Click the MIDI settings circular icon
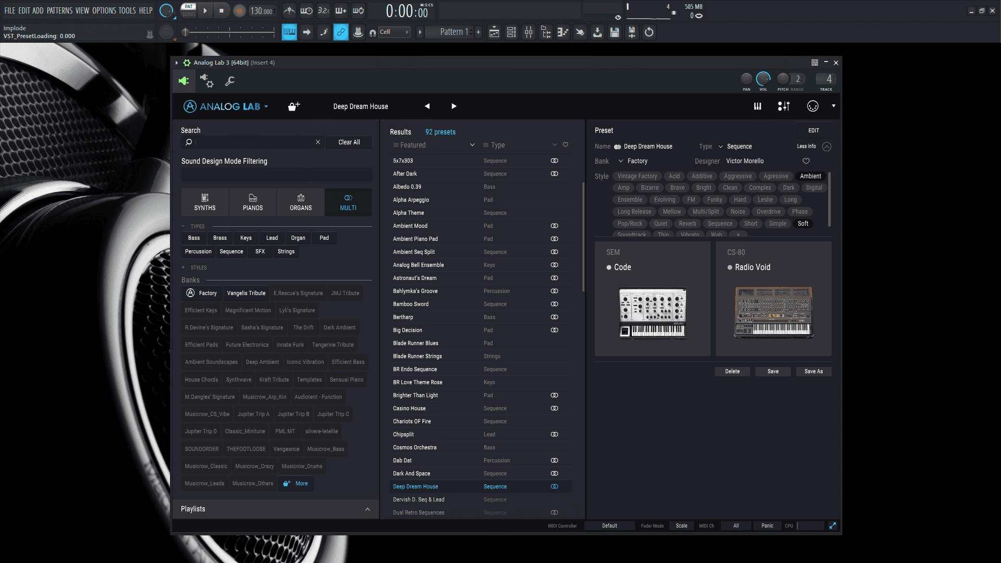The width and height of the screenshot is (1001, 563). click(x=813, y=106)
